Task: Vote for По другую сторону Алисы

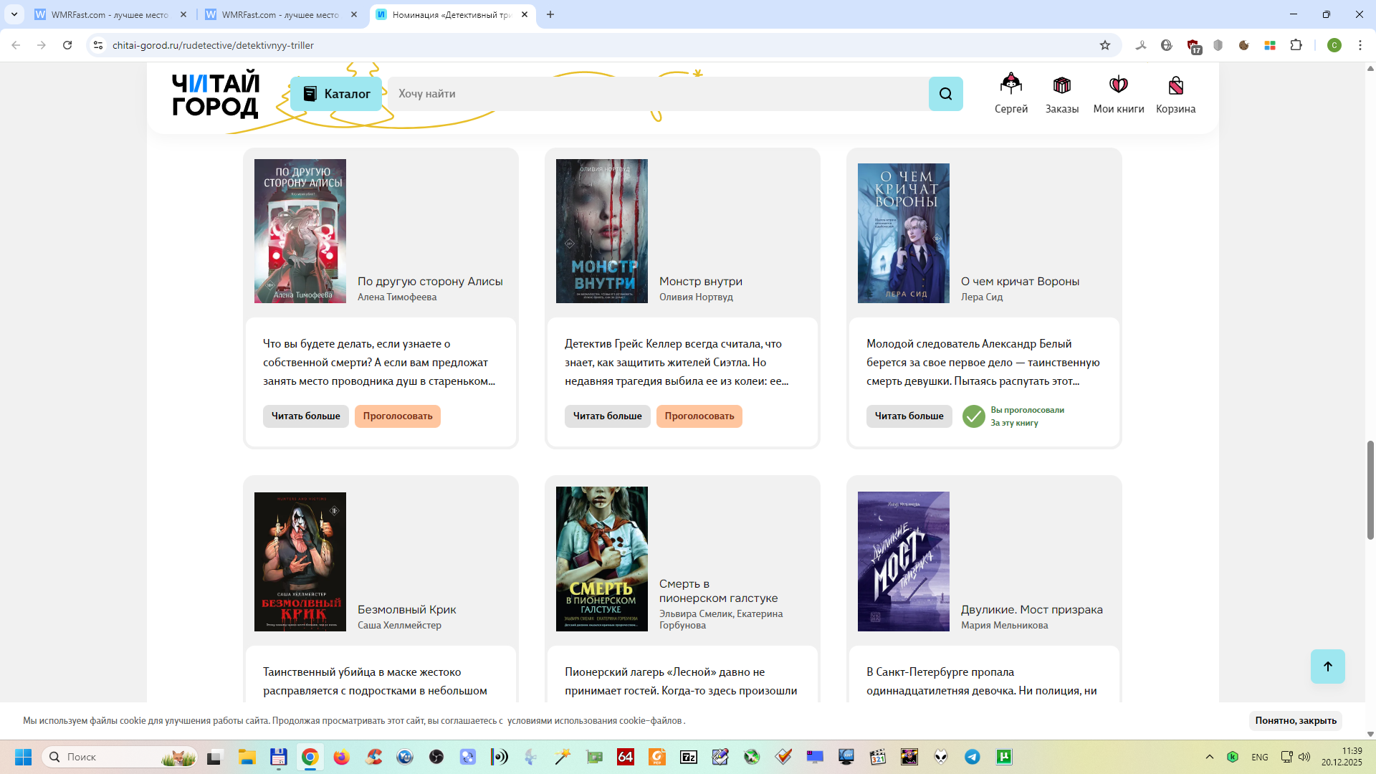Action: (397, 416)
